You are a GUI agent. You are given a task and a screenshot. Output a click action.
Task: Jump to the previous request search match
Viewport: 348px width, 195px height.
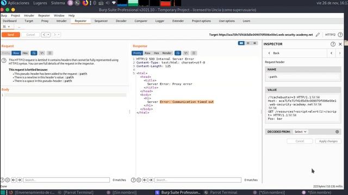coord(14,180)
